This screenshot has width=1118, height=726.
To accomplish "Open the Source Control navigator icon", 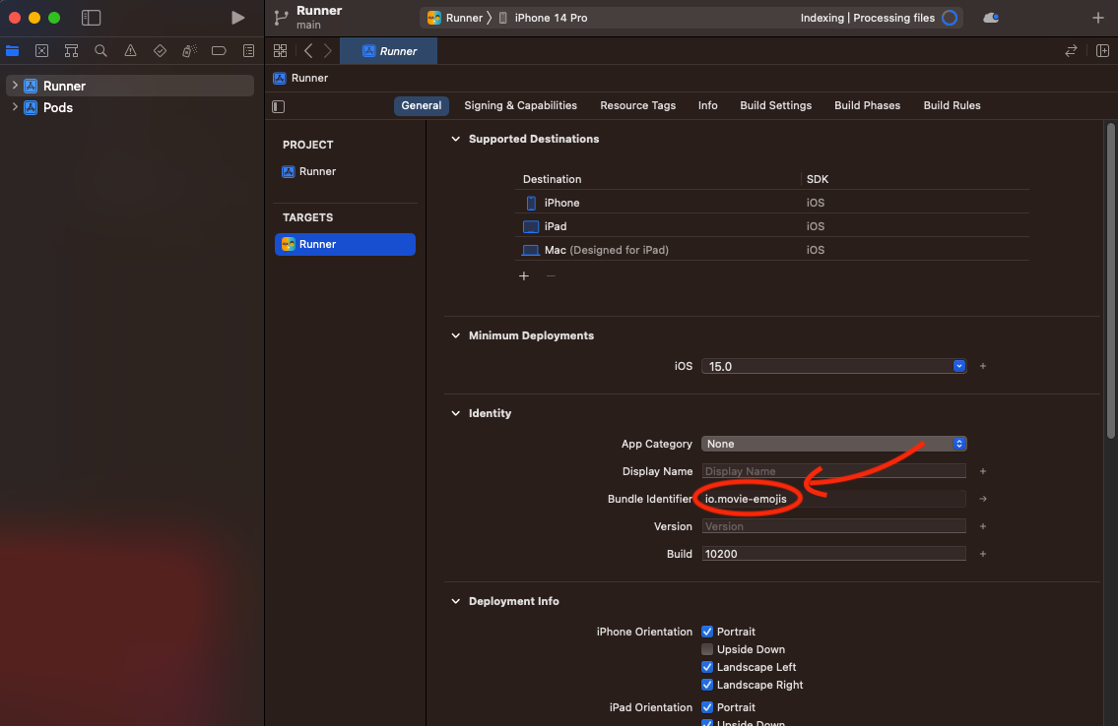I will [42, 50].
